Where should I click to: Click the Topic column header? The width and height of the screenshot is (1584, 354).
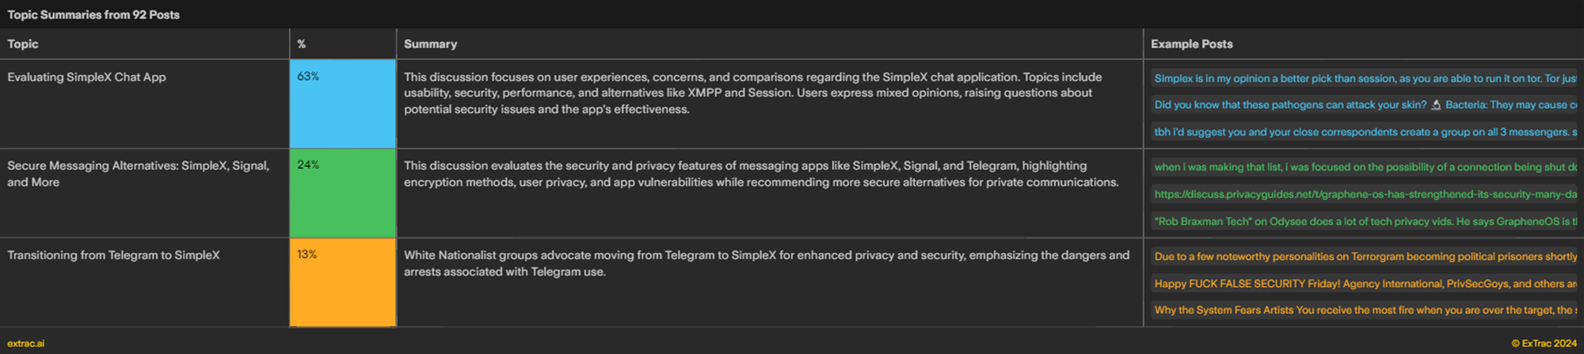(x=23, y=44)
